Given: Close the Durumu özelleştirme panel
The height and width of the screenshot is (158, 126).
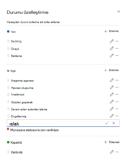Looking at the screenshot, I should [119, 11].
